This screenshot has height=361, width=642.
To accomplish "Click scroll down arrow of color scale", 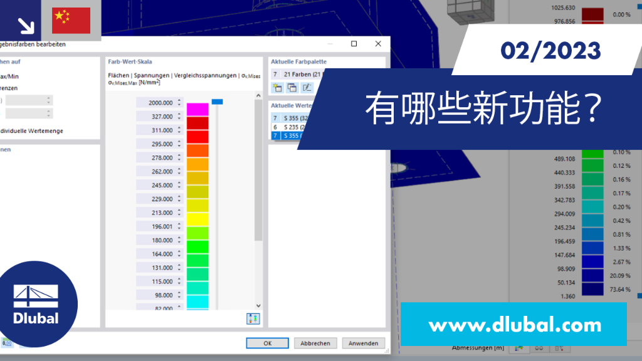I will coord(258,306).
